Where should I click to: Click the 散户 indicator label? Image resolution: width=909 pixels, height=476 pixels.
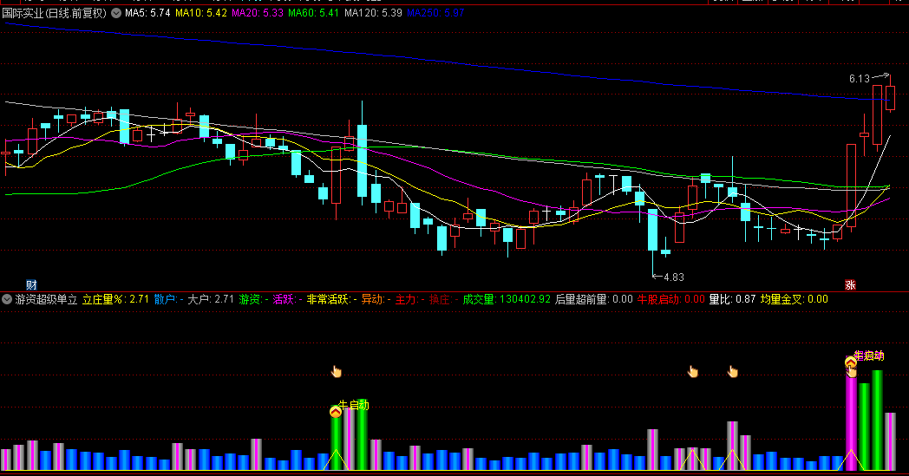tap(168, 299)
